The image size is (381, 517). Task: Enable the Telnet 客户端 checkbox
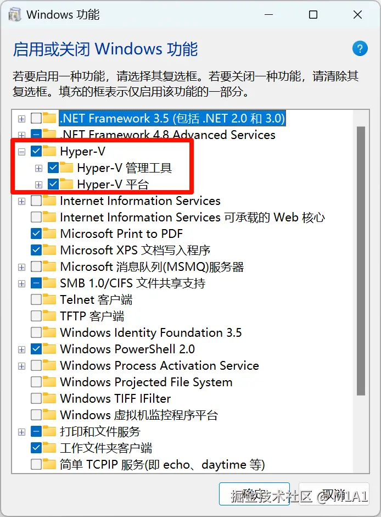pos(36,299)
